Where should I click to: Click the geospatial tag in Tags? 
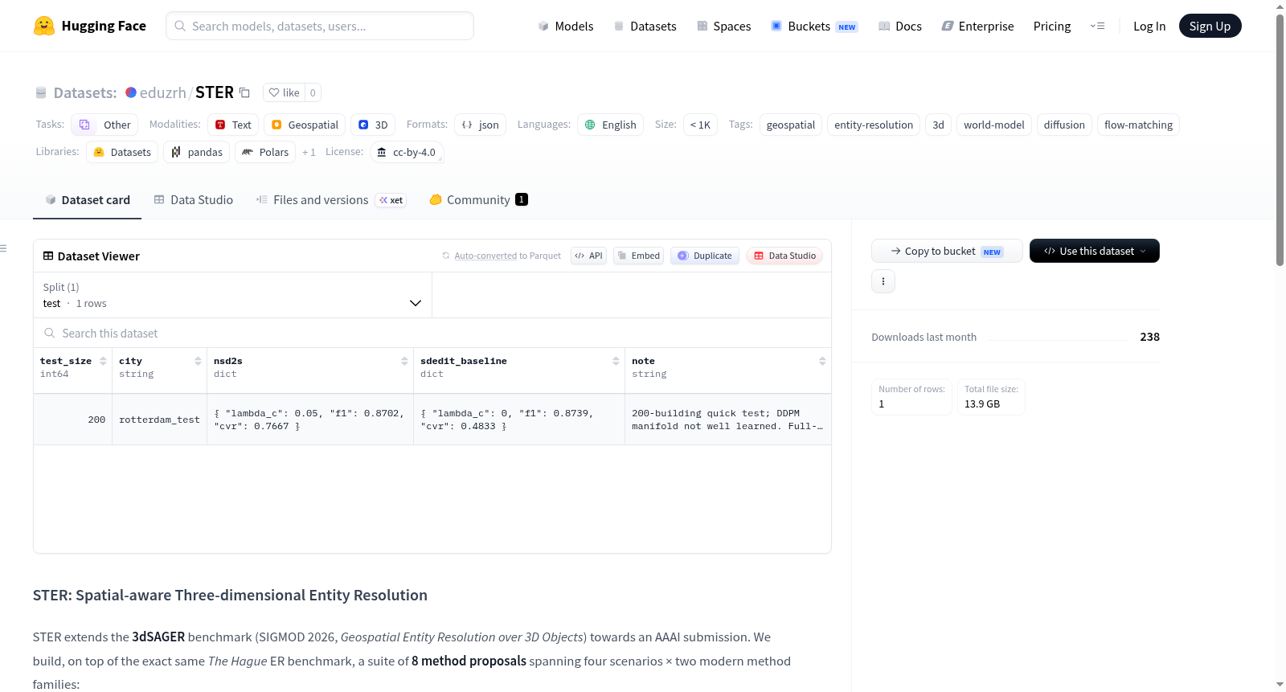pyautogui.click(x=791, y=125)
